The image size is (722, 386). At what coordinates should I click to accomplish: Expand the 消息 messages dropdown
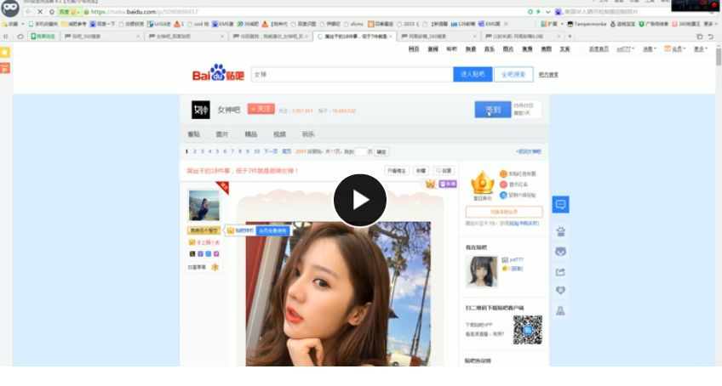(x=650, y=48)
